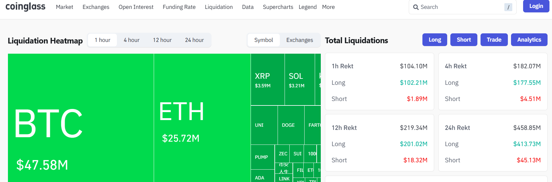This screenshot has width=552, height=182.
Task: Switch heatmap view to Exchanges
Action: point(300,40)
